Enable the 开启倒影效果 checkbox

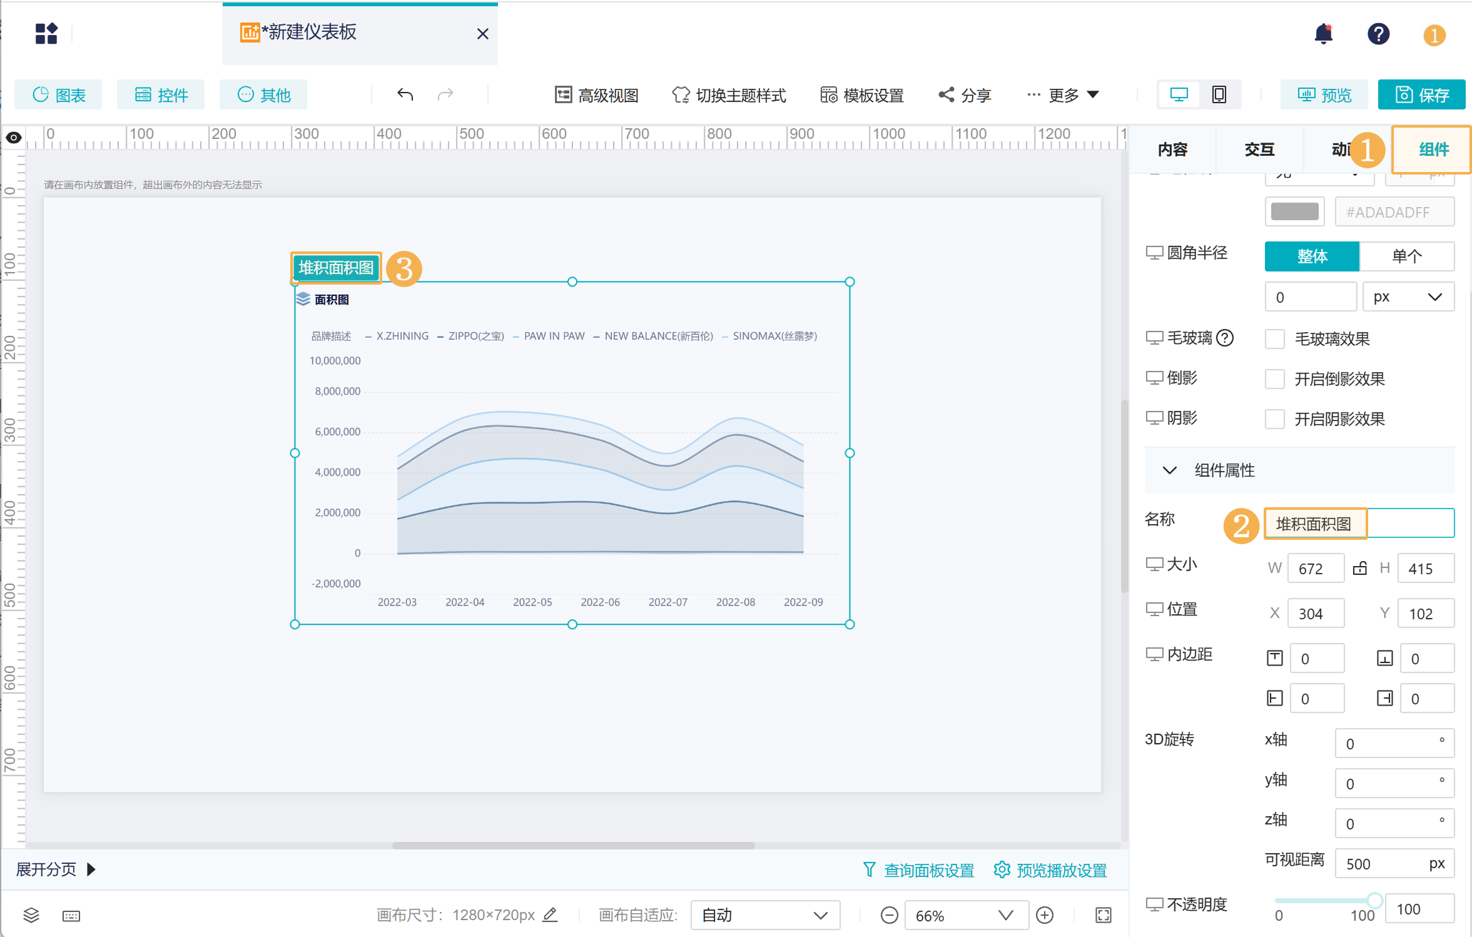coord(1274,378)
